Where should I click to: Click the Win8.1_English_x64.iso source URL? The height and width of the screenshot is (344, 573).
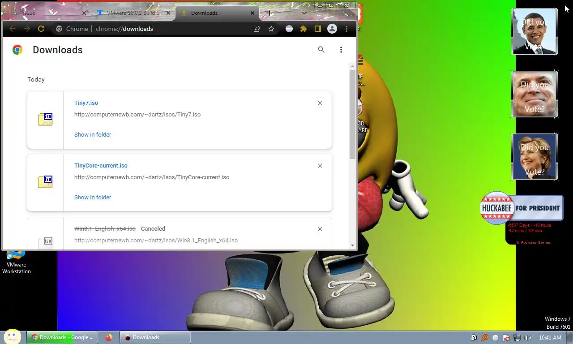(156, 241)
